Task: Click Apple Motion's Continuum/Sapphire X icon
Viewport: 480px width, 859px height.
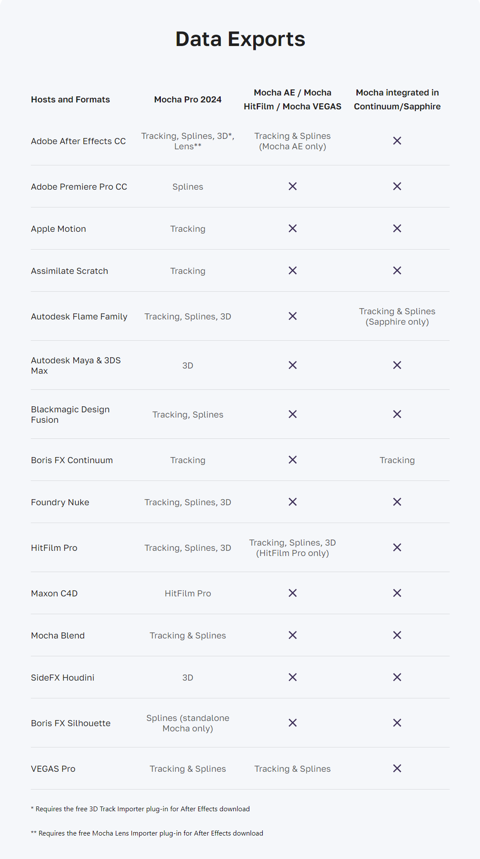Action: [397, 228]
